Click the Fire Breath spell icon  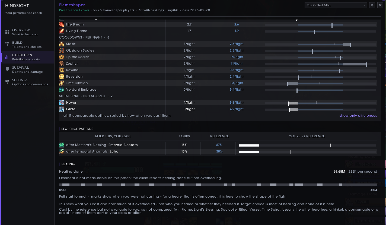click(62, 24)
